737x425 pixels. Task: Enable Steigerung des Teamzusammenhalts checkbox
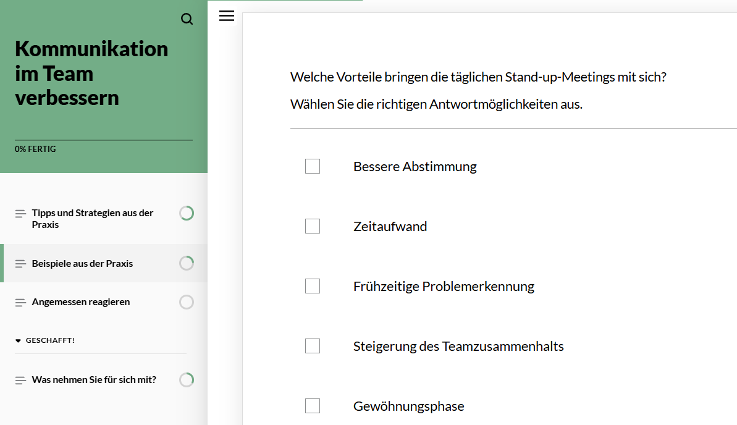313,346
